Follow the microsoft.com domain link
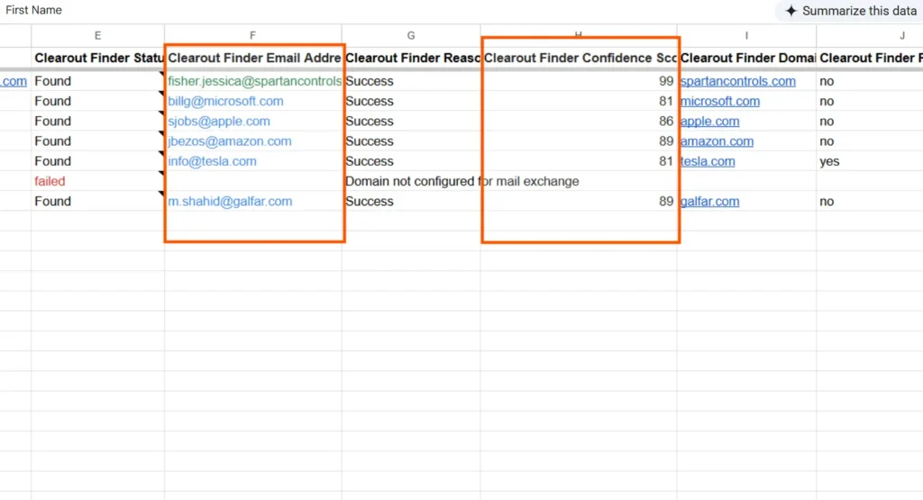 pos(720,101)
